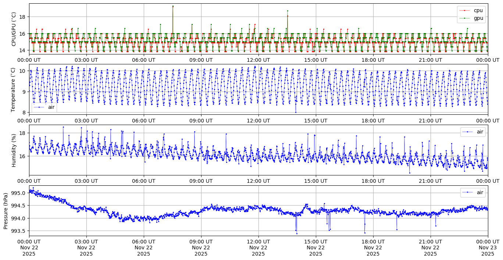Screen dimensions: 503x260
Task: Click the pressure dip just before 18:00 UT
Action: [x=365, y=232]
